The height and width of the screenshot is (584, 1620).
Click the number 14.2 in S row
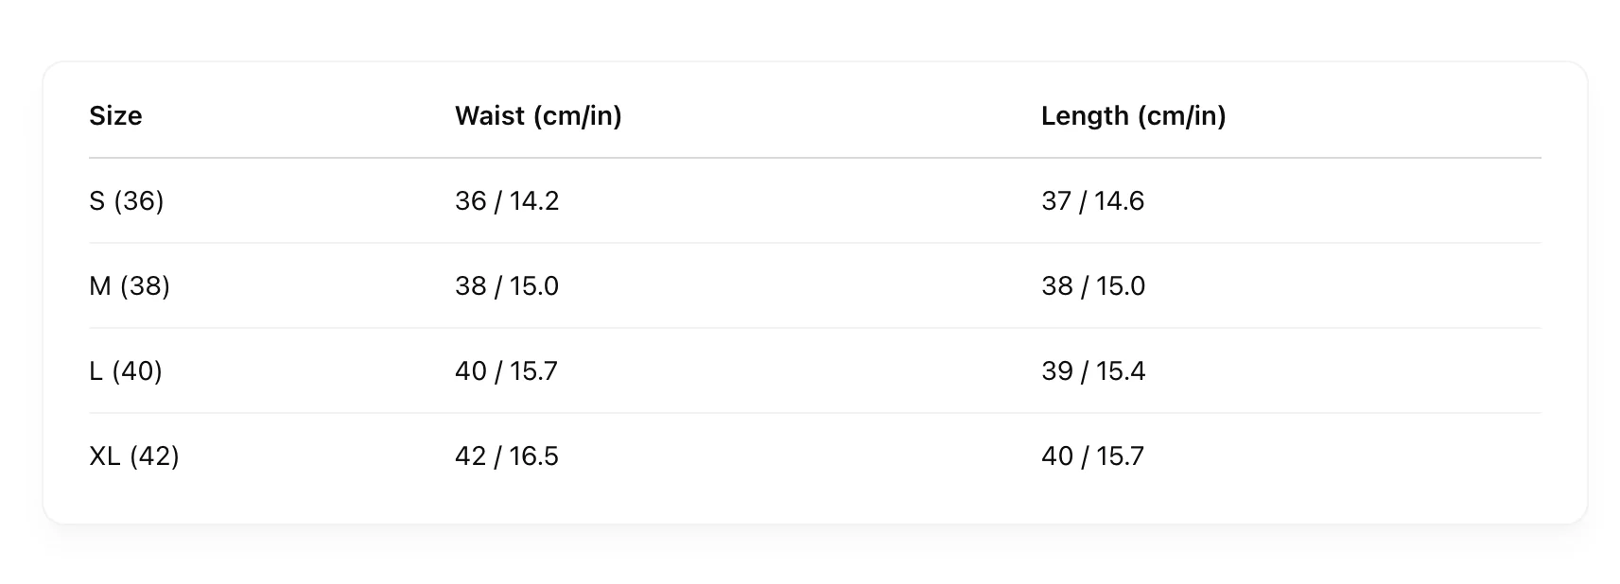(x=534, y=200)
